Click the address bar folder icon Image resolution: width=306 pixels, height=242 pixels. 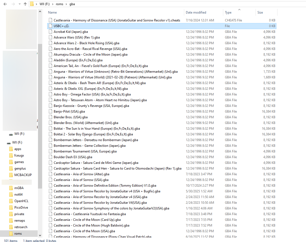(x=32, y=4)
